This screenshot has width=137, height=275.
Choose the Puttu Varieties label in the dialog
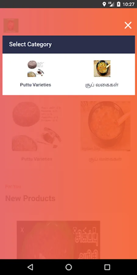pos(36,85)
